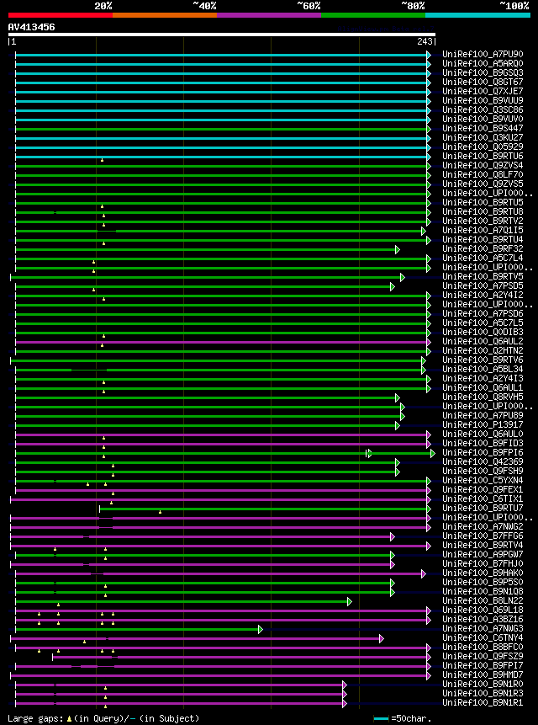The image size is (538, 725).
Task: Select the UniRef100_B9VUV0 label
Action: [x=483, y=119]
